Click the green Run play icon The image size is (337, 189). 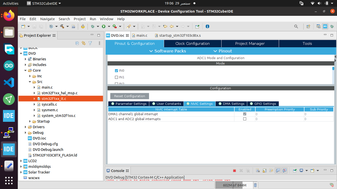point(104,26)
